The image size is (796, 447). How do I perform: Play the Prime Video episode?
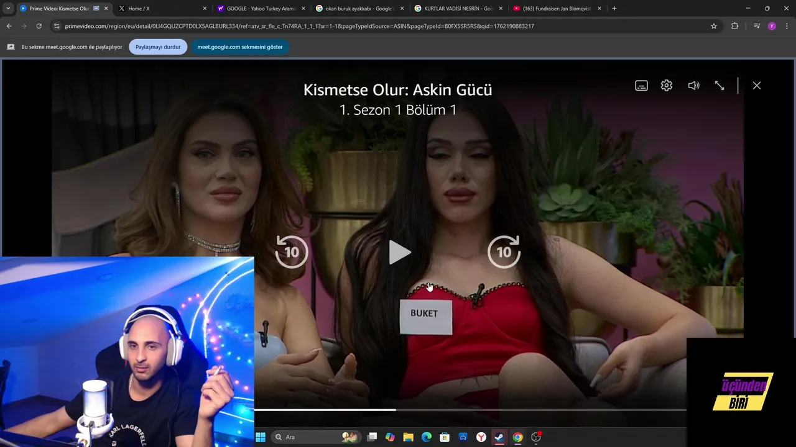[399, 252]
